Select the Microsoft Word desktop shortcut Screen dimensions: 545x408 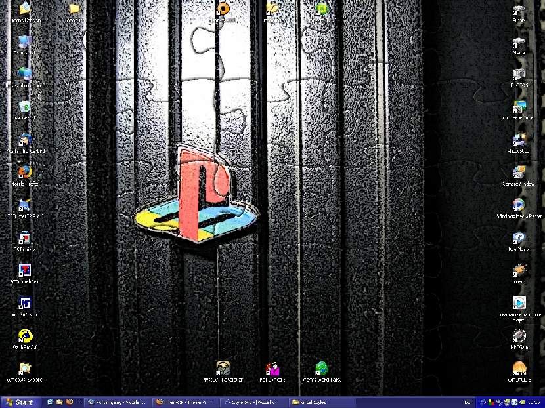[26, 307]
